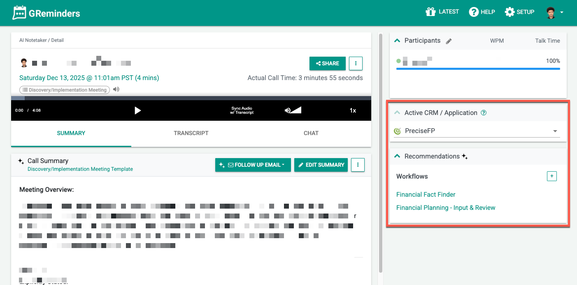This screenshot has width=577, height=285.
Task: Click the plus icon to add workflow
Action: pos(551,176)
